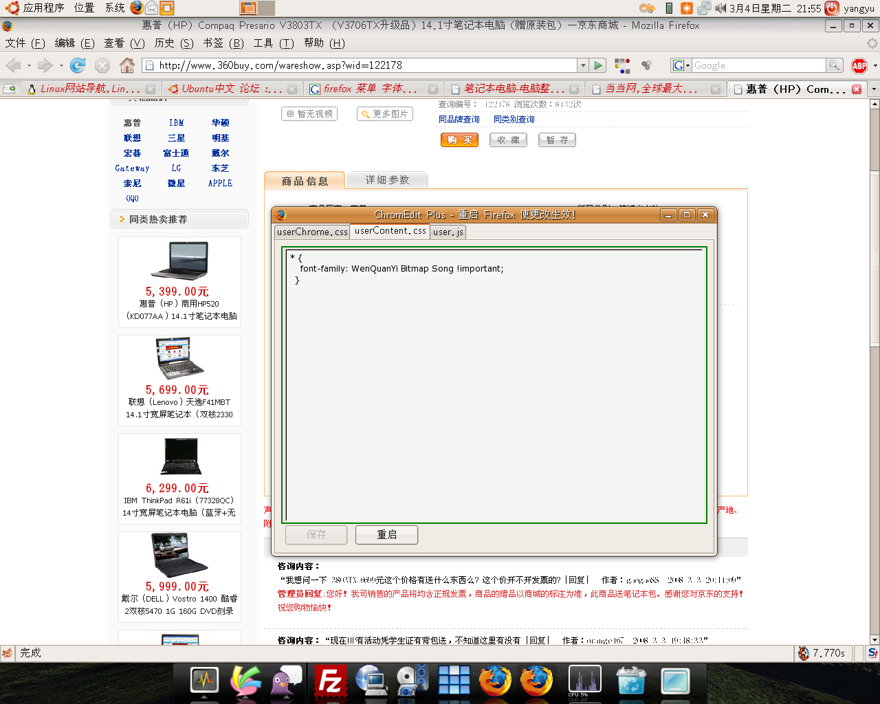
Task: Click the Firefox forward arrow button
Action: point(45,65)
